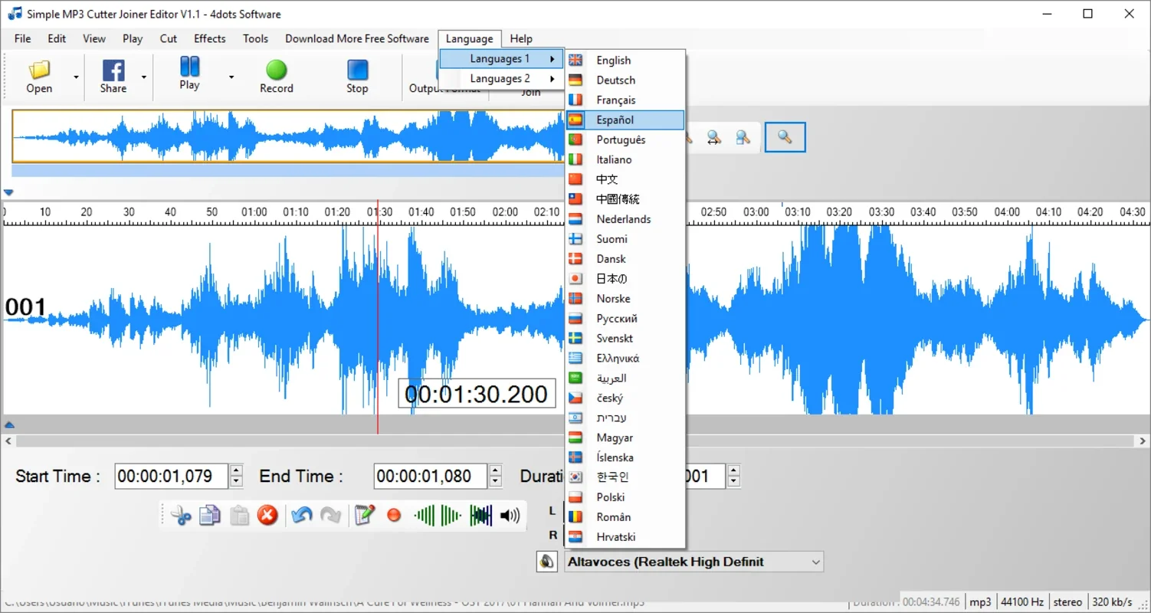The image size is (1151, 613).
Task: Click the Play toolbar button
Action: (189, 74)
